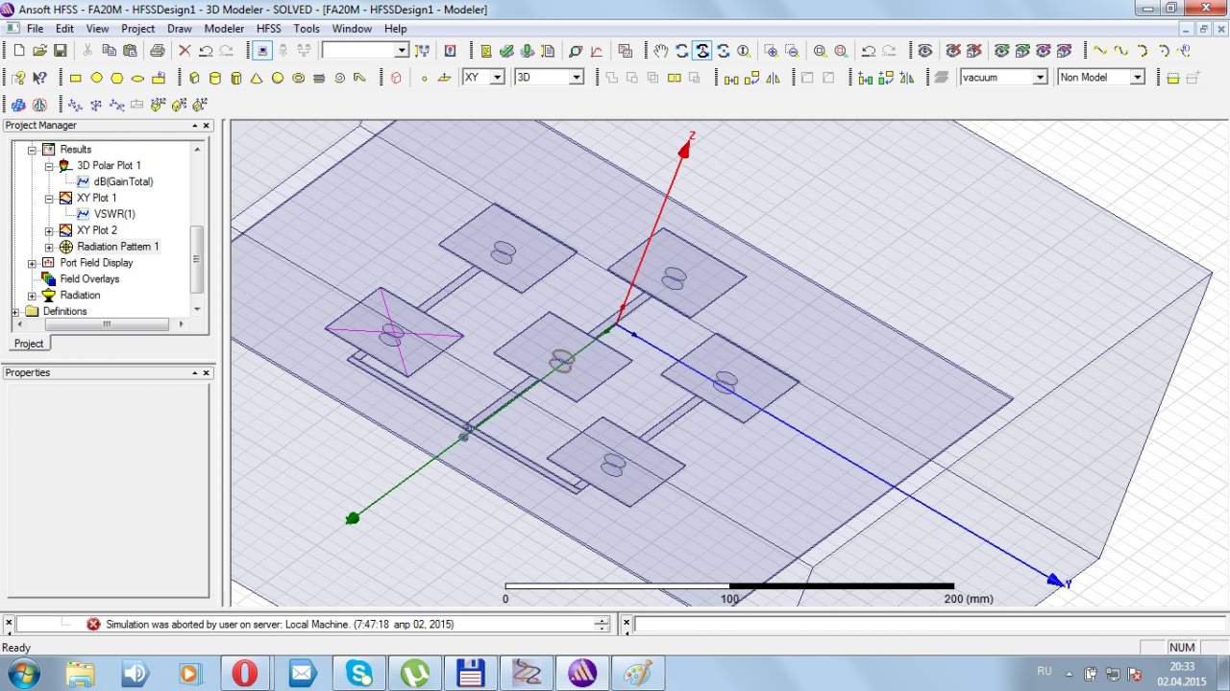Open the File menu
Viewport: 1230px width, 691px height.
(36, 29)
